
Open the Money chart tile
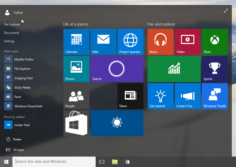tap(174, 69)
